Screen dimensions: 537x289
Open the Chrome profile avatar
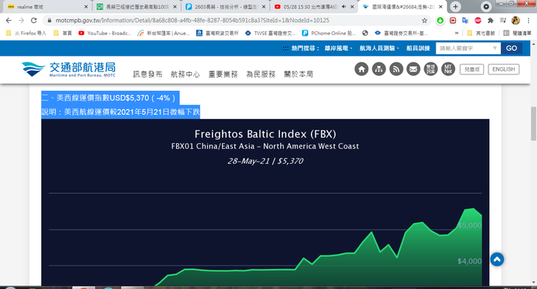click(x=516, y=21)
